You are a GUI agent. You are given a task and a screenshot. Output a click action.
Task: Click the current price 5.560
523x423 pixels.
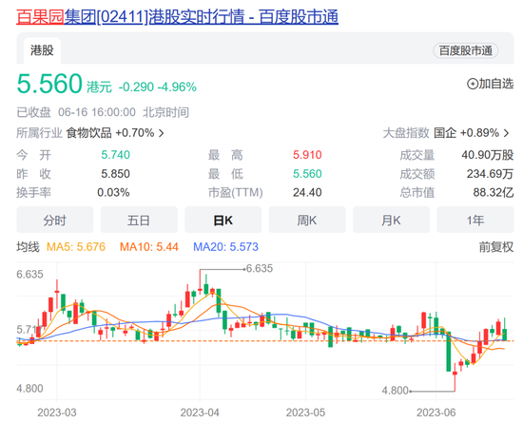click(x=49, y=84)
